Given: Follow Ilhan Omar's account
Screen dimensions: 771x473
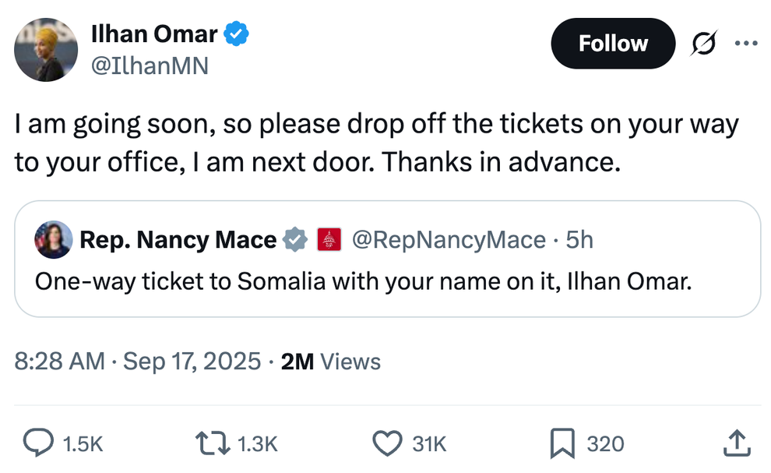Looking at the screenshot, I should click(613, 44).
